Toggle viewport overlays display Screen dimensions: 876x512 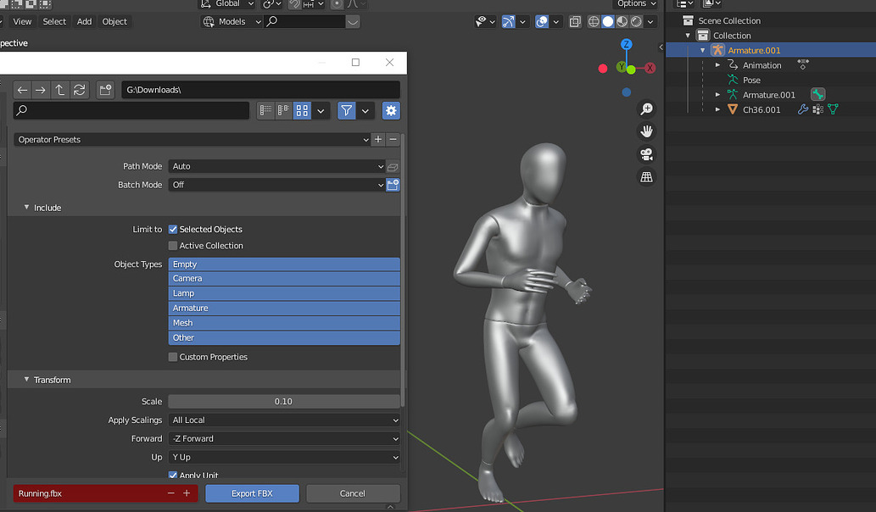click(x=541, y=22)
